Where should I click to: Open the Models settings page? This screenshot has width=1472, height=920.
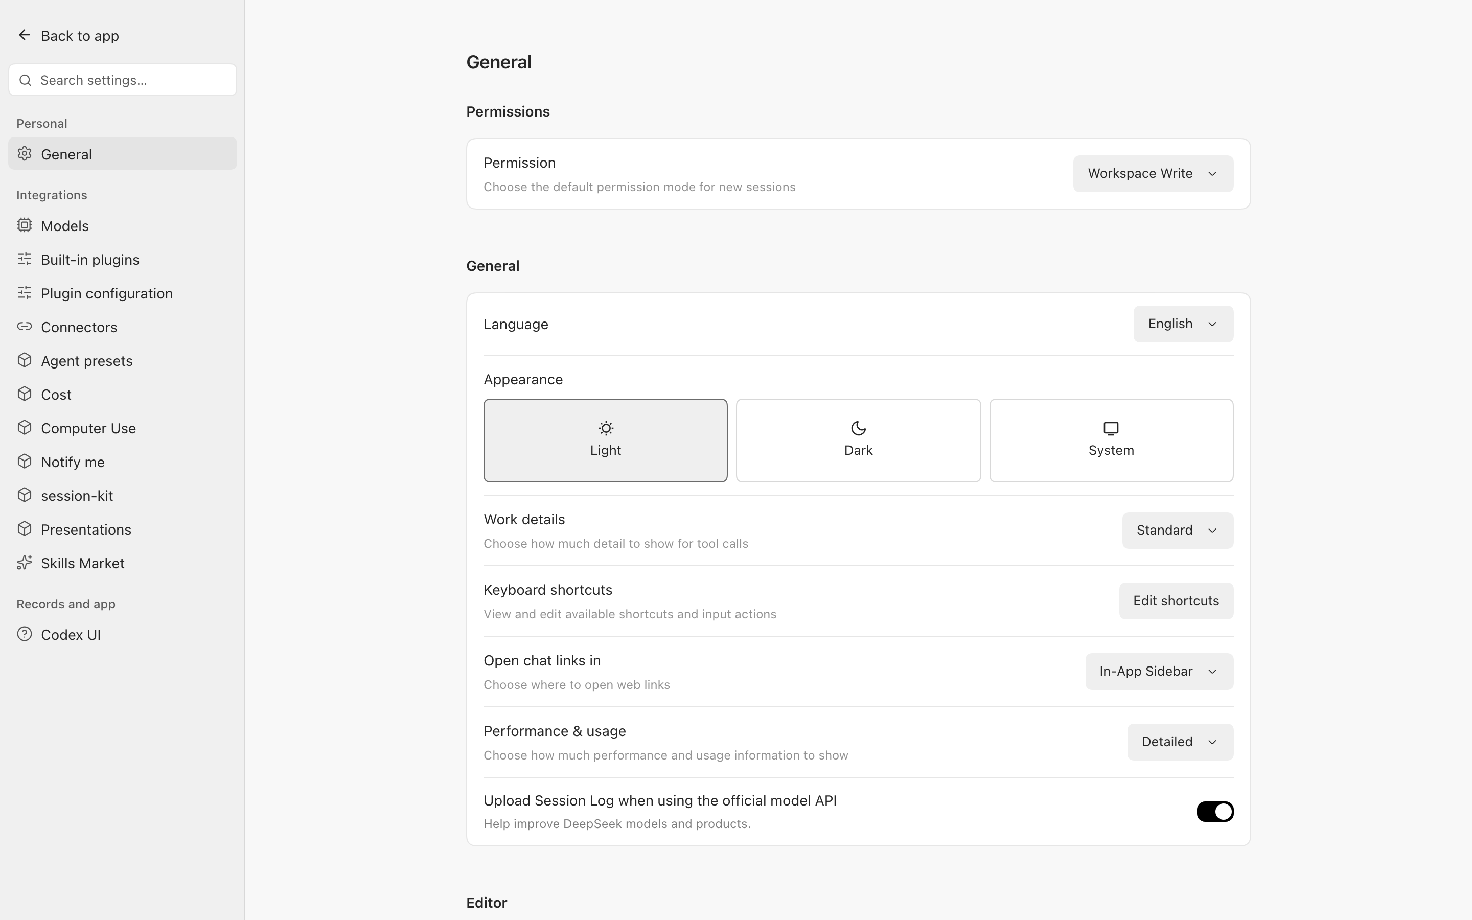tap(122, 226)
